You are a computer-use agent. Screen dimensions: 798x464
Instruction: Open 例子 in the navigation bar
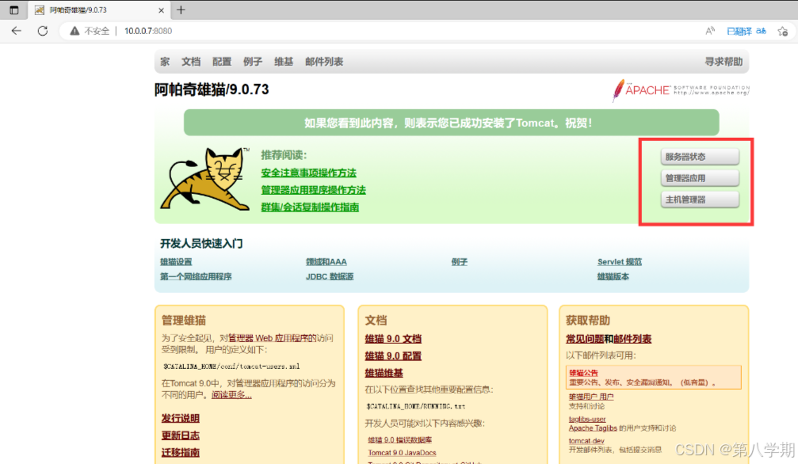click(253, 62)
